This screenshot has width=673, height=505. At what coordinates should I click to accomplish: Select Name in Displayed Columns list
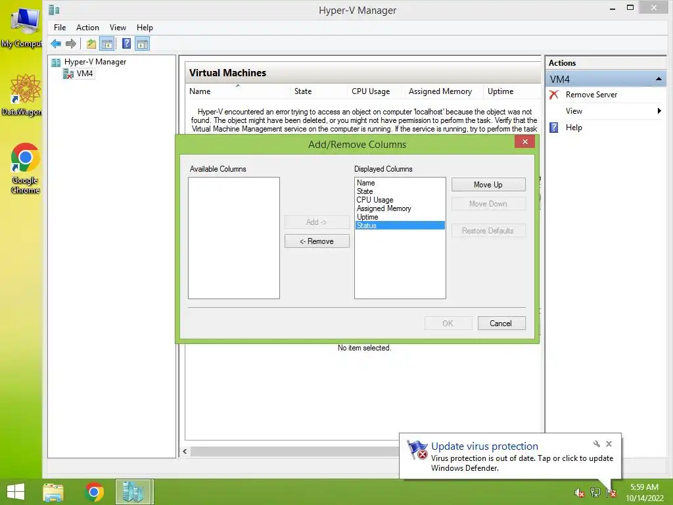(400, 183)
